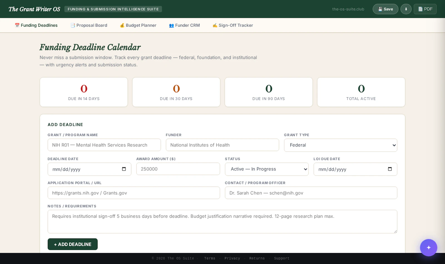The height and width of the screenshot is (264, 445).
Task: Focus the Funder input field
Action: tap(222, 145)
